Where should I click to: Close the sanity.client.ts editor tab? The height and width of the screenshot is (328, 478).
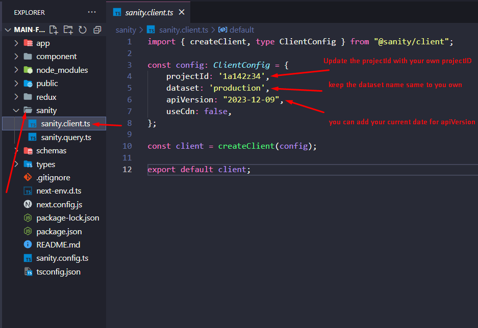pos(182,12)
